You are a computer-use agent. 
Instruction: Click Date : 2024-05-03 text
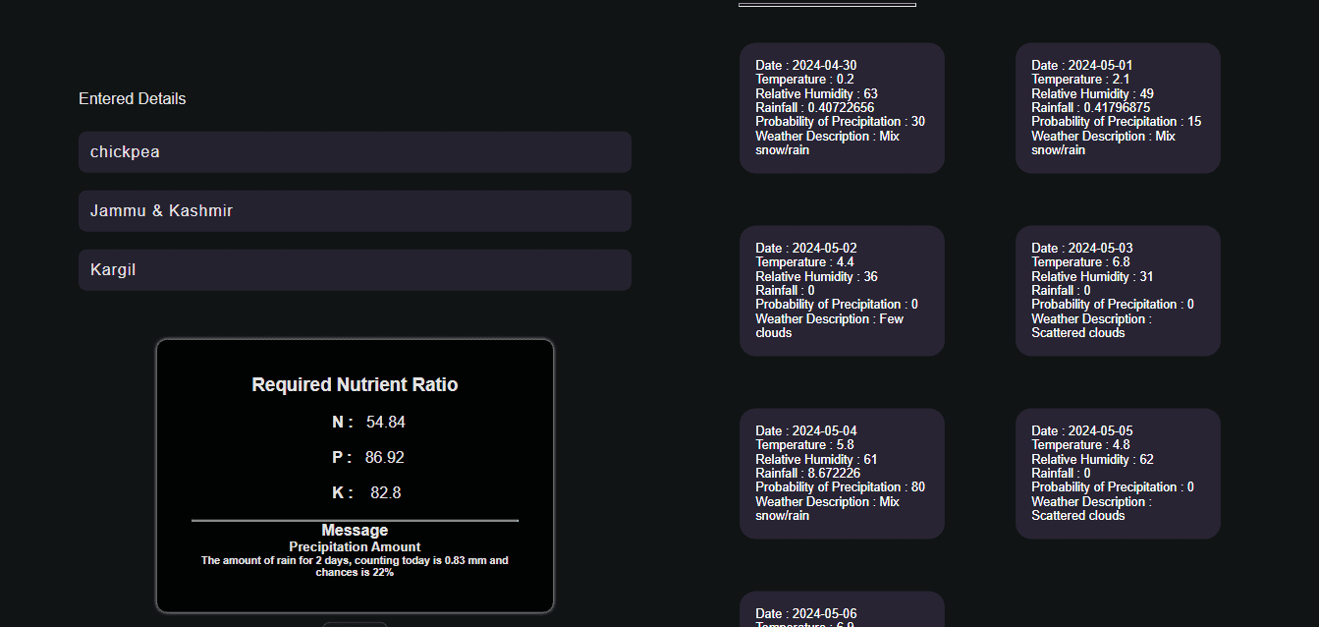(x=1081, y=249)
